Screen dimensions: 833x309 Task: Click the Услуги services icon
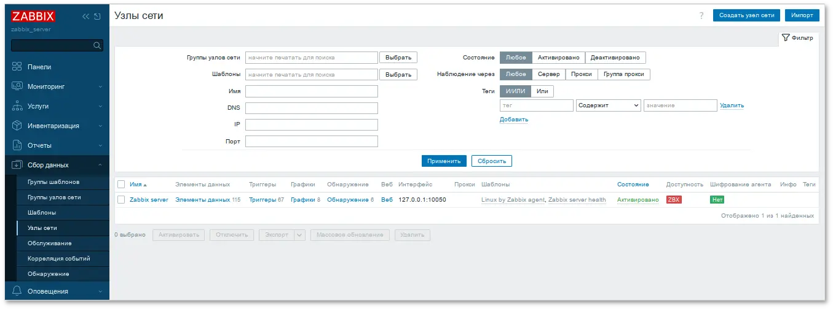coord(17,106)
